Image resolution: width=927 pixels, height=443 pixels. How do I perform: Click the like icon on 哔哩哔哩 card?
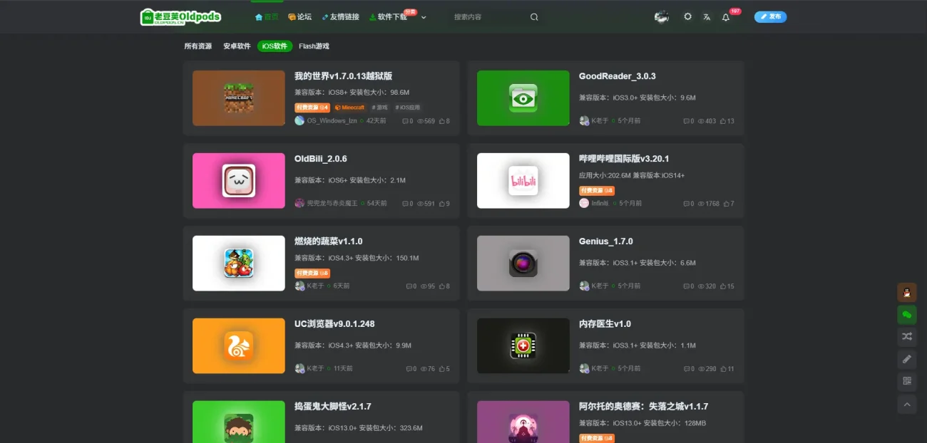pyautogui.click(x=727, y=204)
